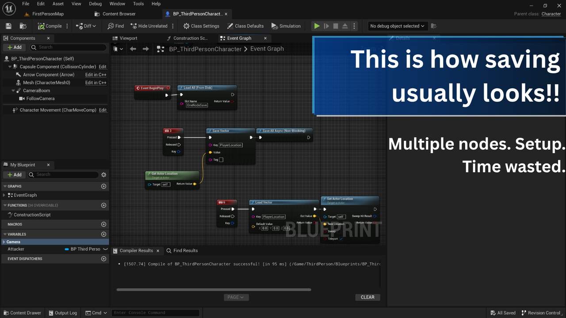The image size is (566, 318).
Task: Click the Stop simulation square button
Action: [336, 26]
